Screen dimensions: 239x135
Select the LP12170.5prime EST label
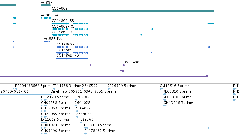(x=55, y=97)
